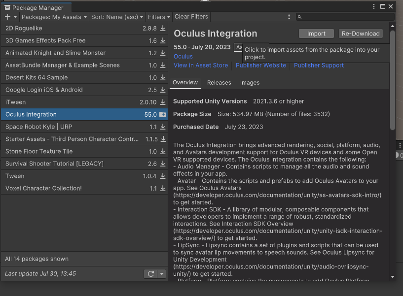This screenshot has height=296, width=403.
Task: Select Space Robot Kyle | URP row
Action: click(x=84, y=127)
